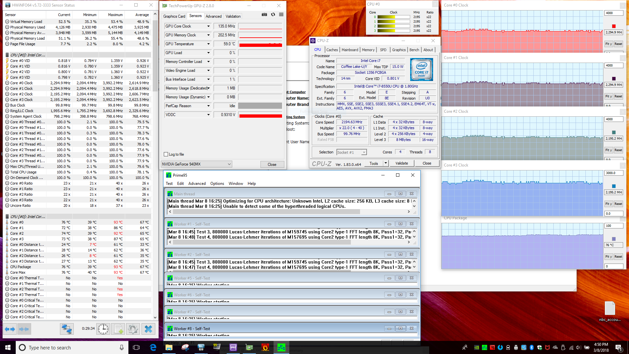Switch to GPU-Z Advanced tab

click(214, 16)
